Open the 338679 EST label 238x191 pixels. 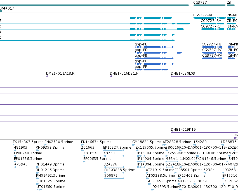click(200, 181)
